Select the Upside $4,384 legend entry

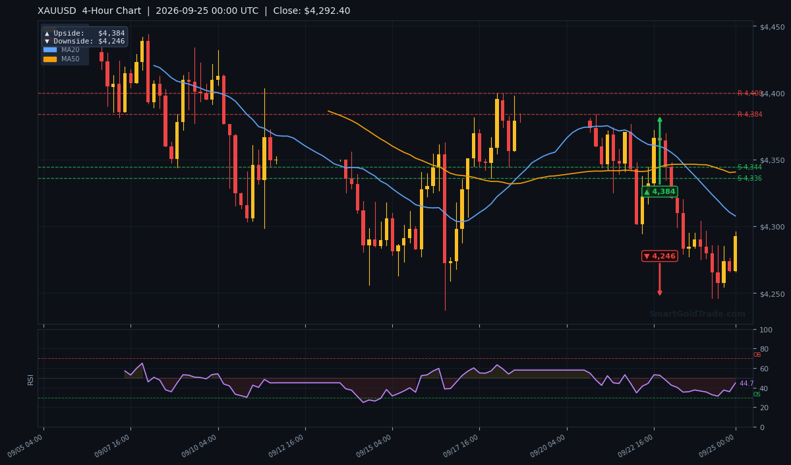tap(84, 33)
